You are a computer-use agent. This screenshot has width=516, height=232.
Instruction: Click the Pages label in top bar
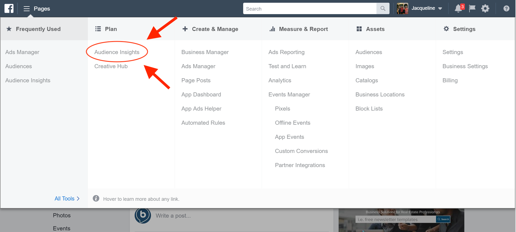pos(42,9)
